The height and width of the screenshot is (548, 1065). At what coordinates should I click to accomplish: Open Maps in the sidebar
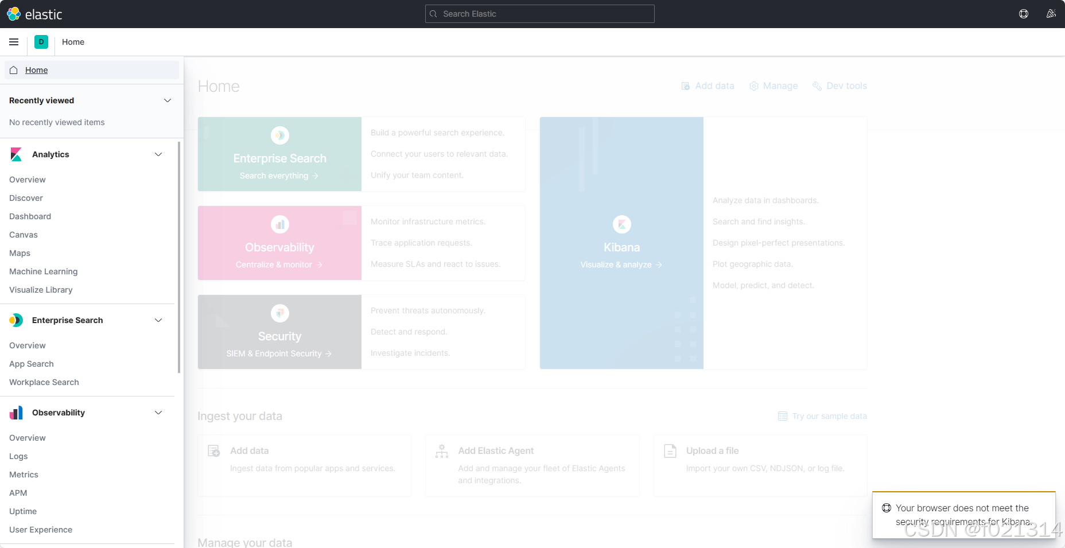pyautogui.click(x=20, y=253)
